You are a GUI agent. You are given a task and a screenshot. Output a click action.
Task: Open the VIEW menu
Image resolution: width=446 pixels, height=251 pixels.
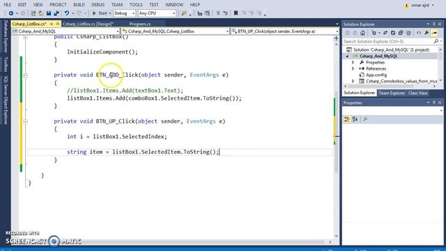pos(38,5)
